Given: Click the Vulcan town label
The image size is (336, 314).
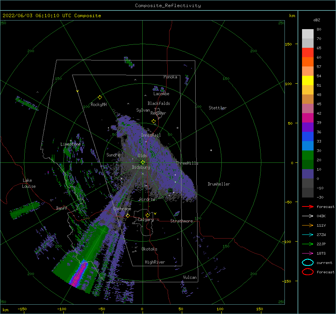Looking at the screenshot, I should [190, 277].
